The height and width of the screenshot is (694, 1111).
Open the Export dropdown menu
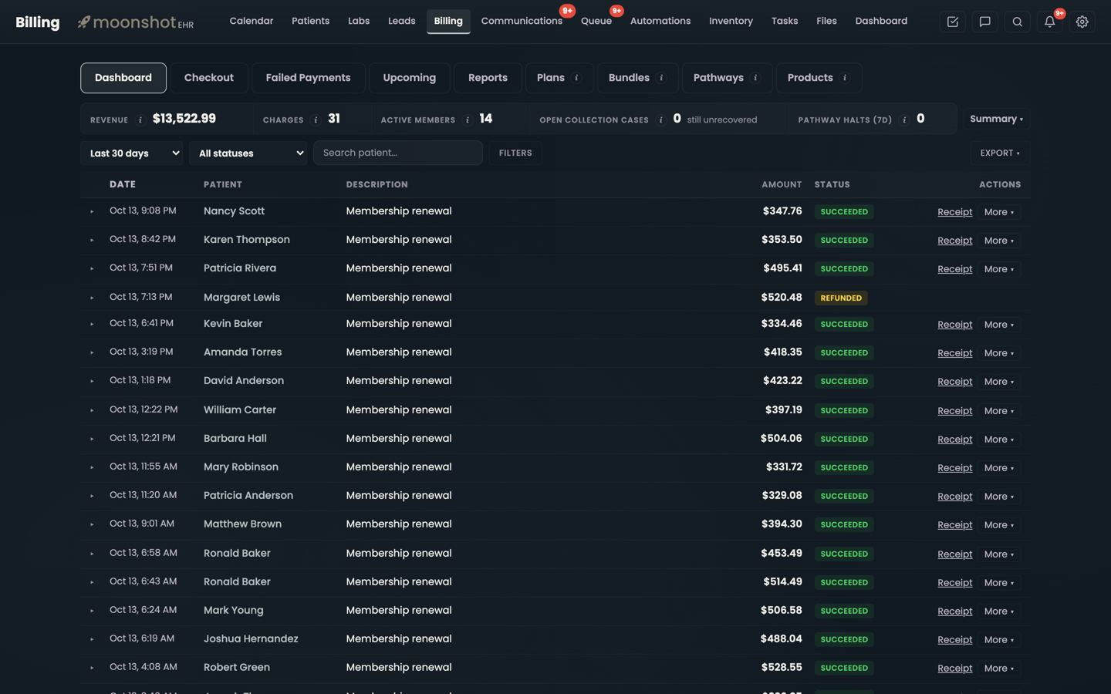1000,153
